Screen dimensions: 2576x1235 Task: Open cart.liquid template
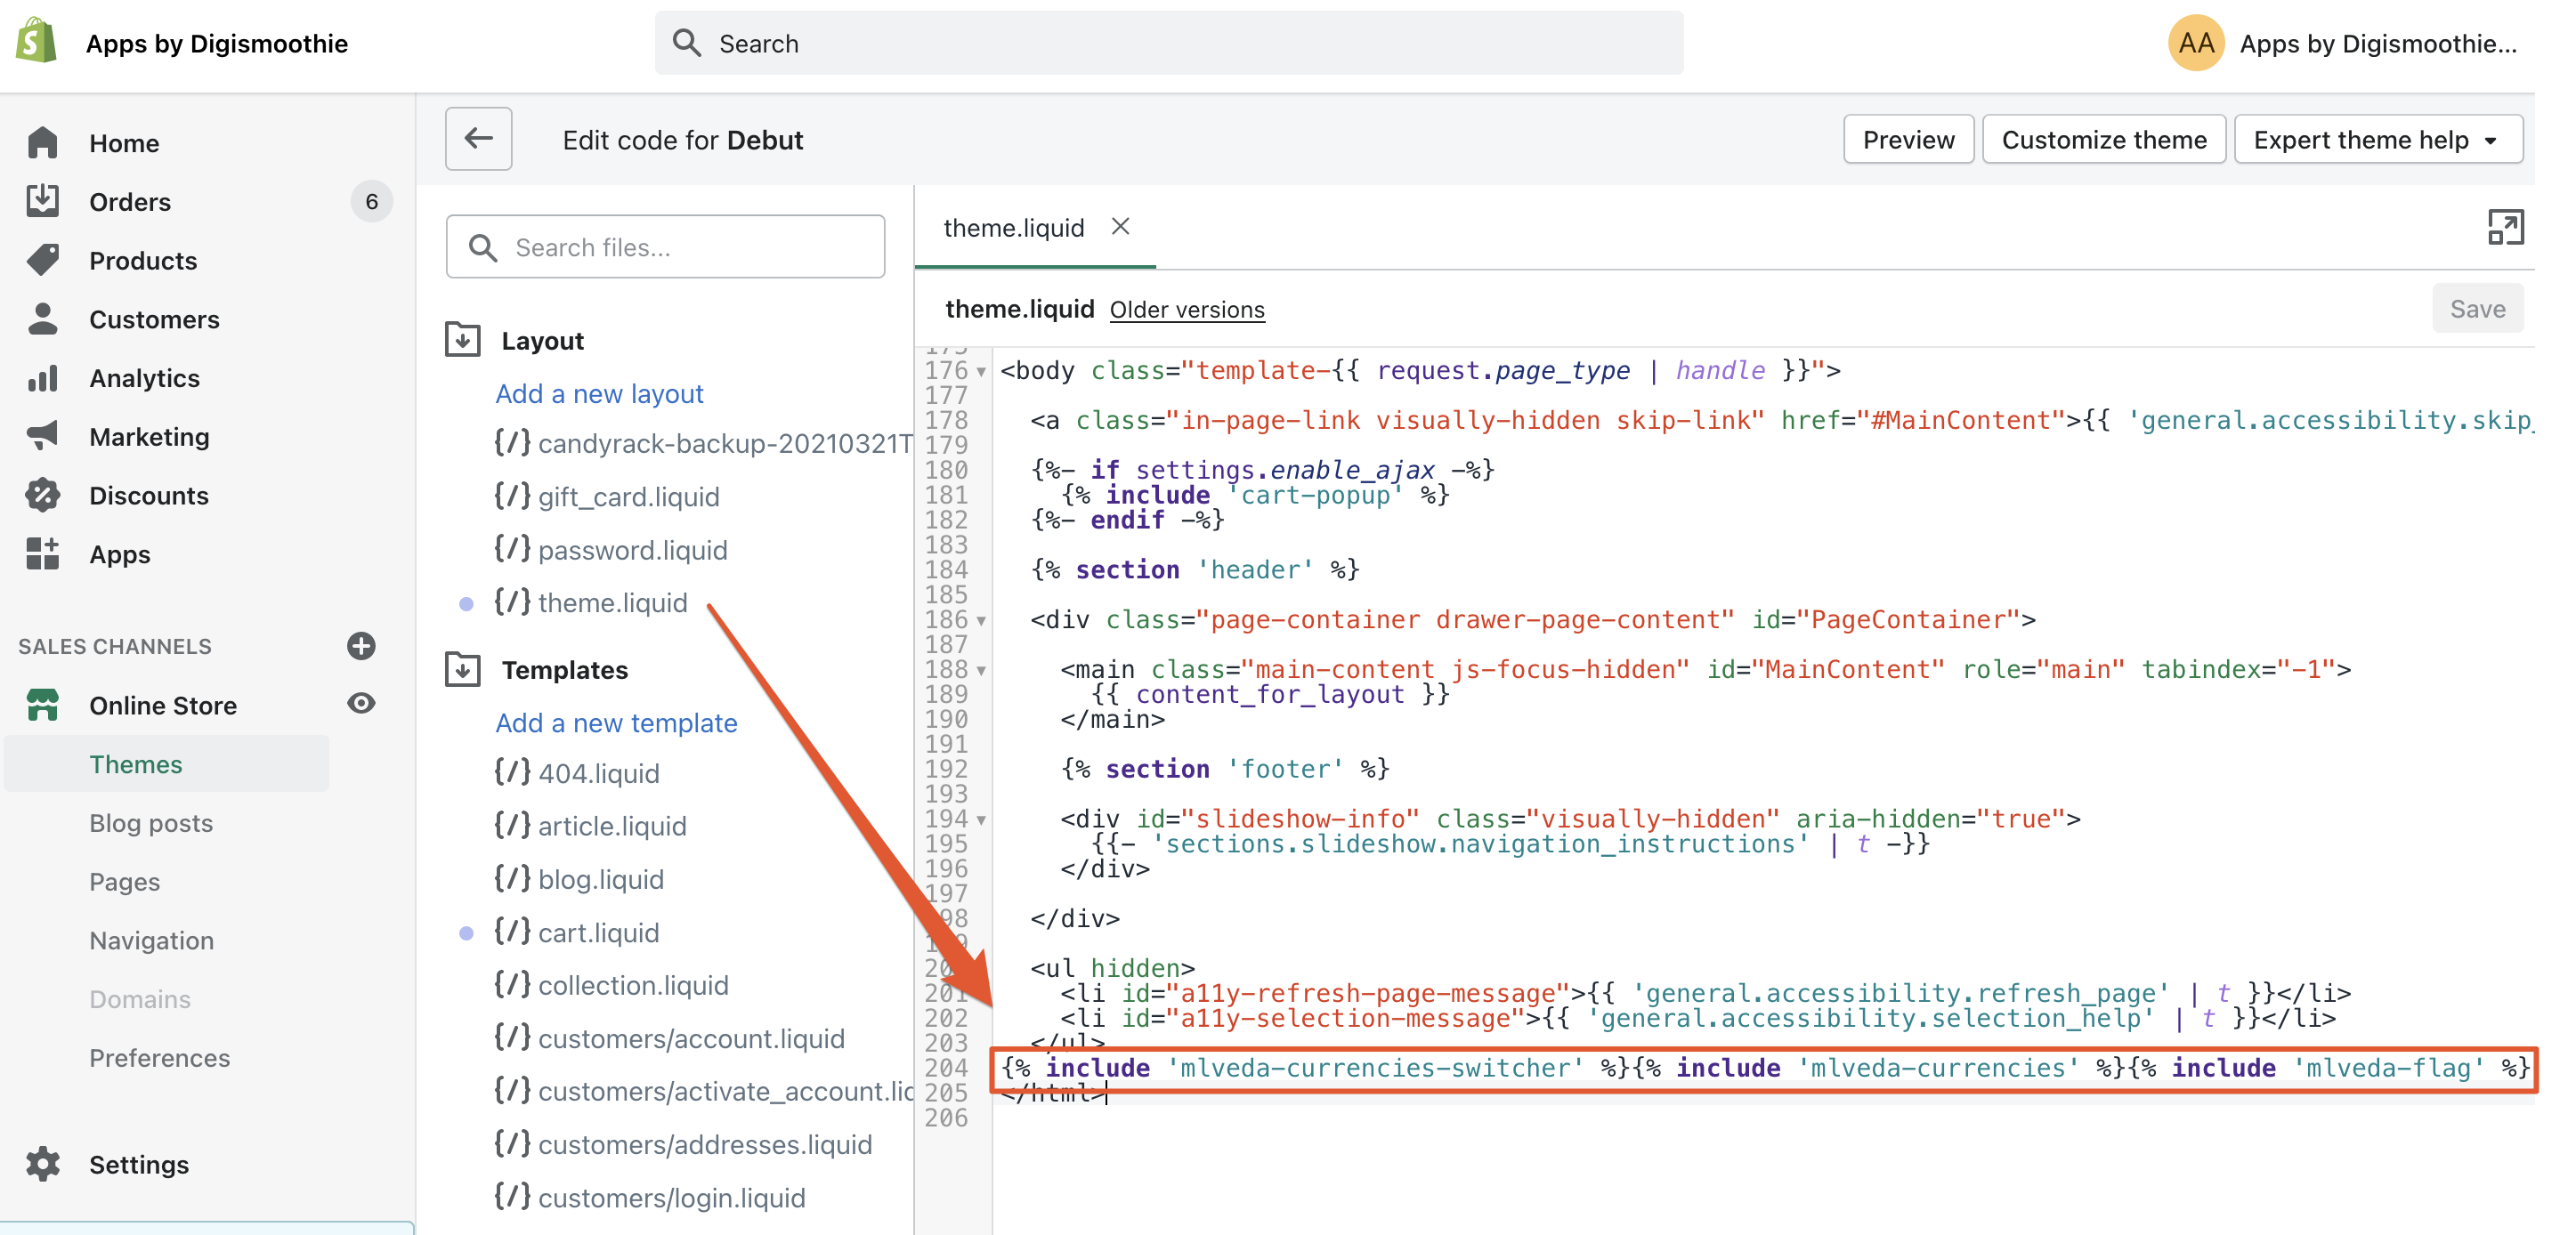pyautogui.click(x=577, y=932)
